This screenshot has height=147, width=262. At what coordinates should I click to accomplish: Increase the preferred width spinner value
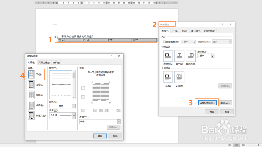tap(194, 41)
